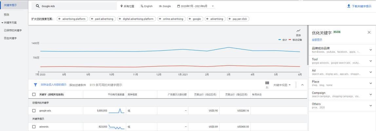Open forecast sidebar item
376x131 pixels.
pyautogui.click(x=7, y=15)
